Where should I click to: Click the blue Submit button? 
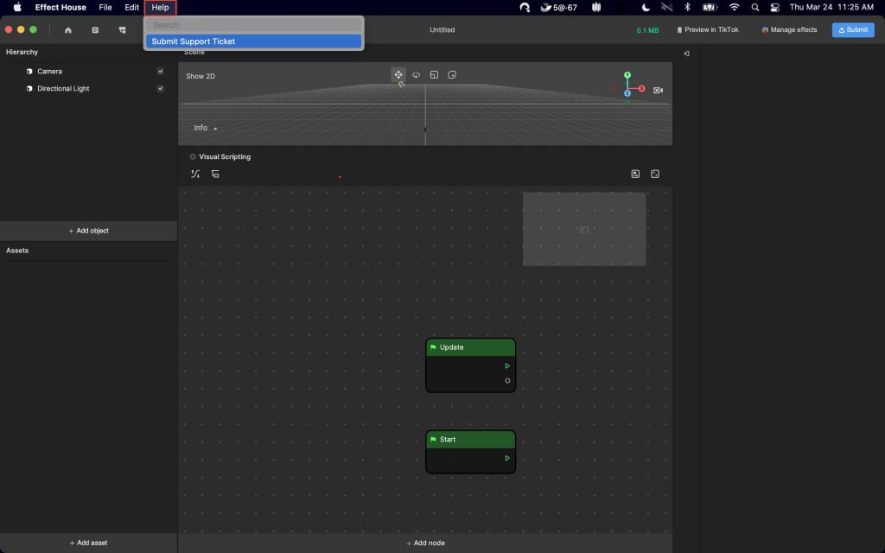click(853, 30)
